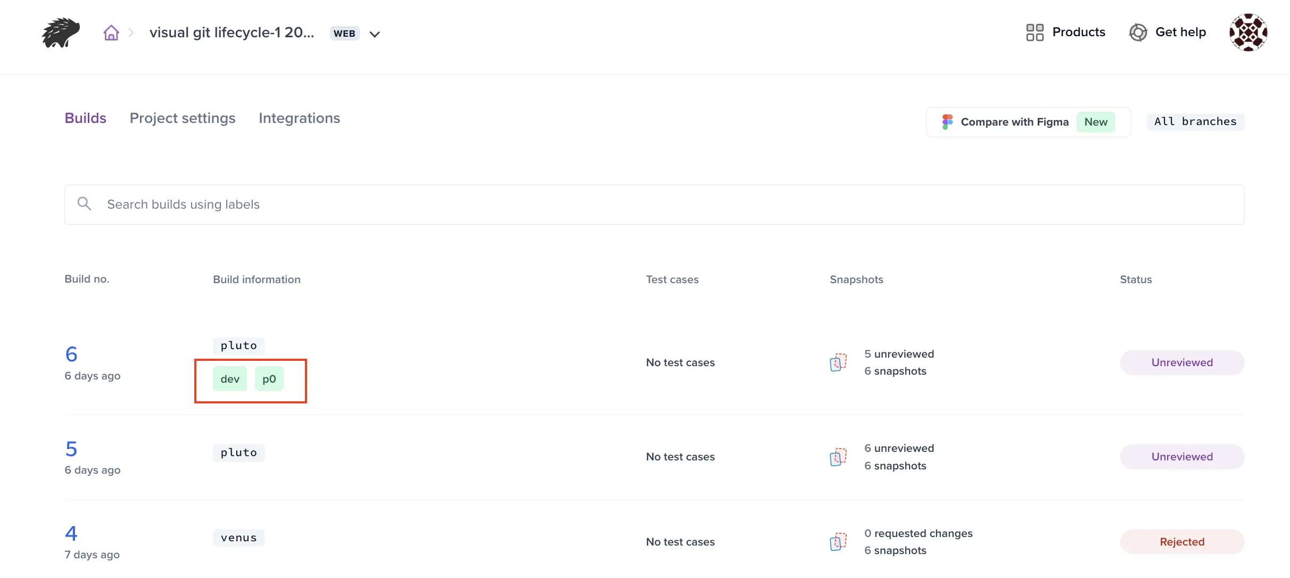Open visual git lifecycle project switcher
Screen dimensions: 1290x578
pyautogui.click(x=231, y=32)
